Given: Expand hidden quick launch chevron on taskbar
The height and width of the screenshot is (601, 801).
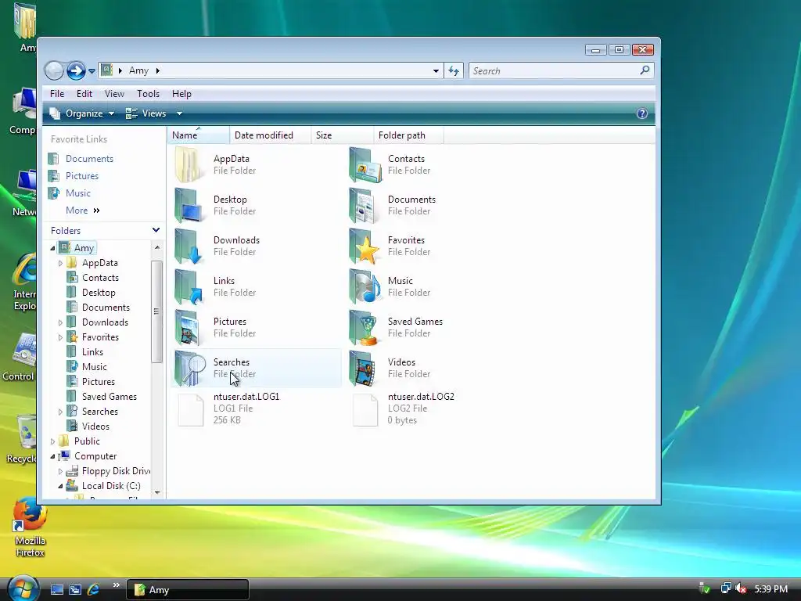Looking at the screenshot, I should [117, 585].
